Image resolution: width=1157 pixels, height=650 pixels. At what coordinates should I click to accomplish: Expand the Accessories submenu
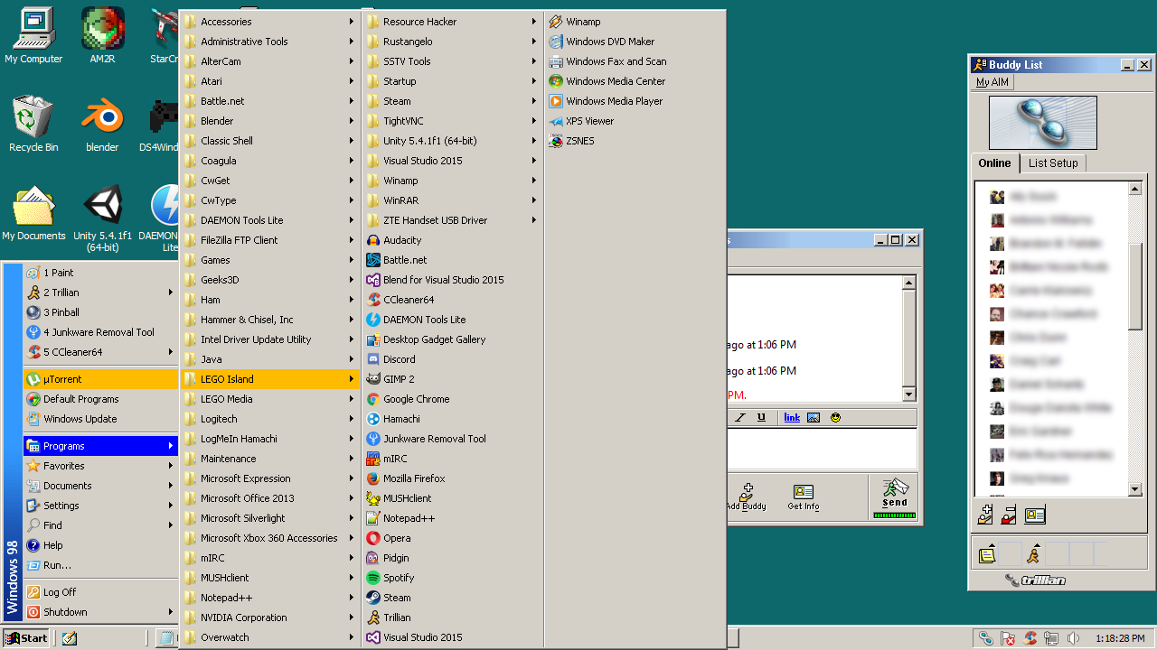(270, 22)
